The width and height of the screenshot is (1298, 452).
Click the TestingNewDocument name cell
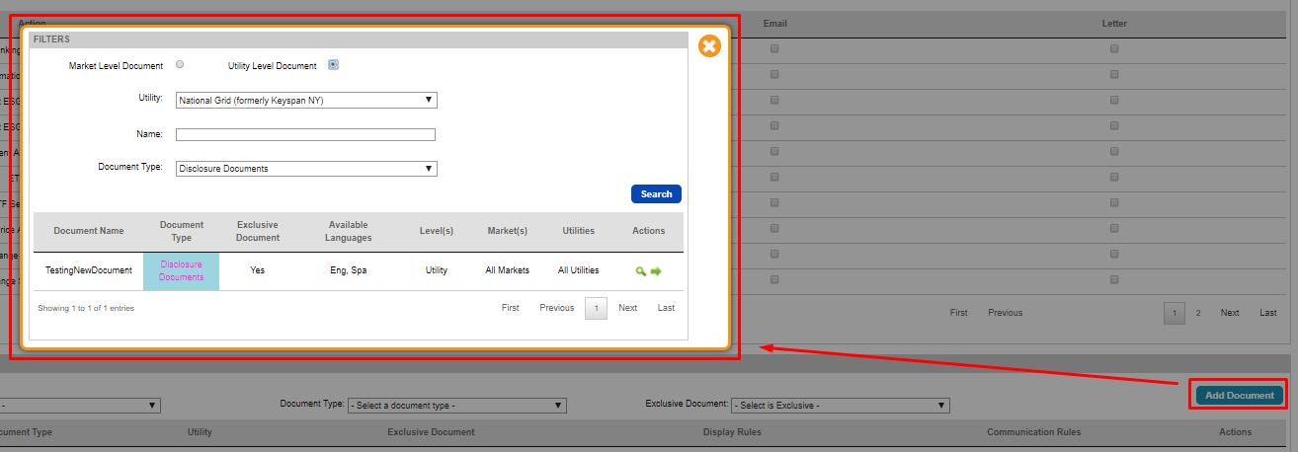point(89,270)
